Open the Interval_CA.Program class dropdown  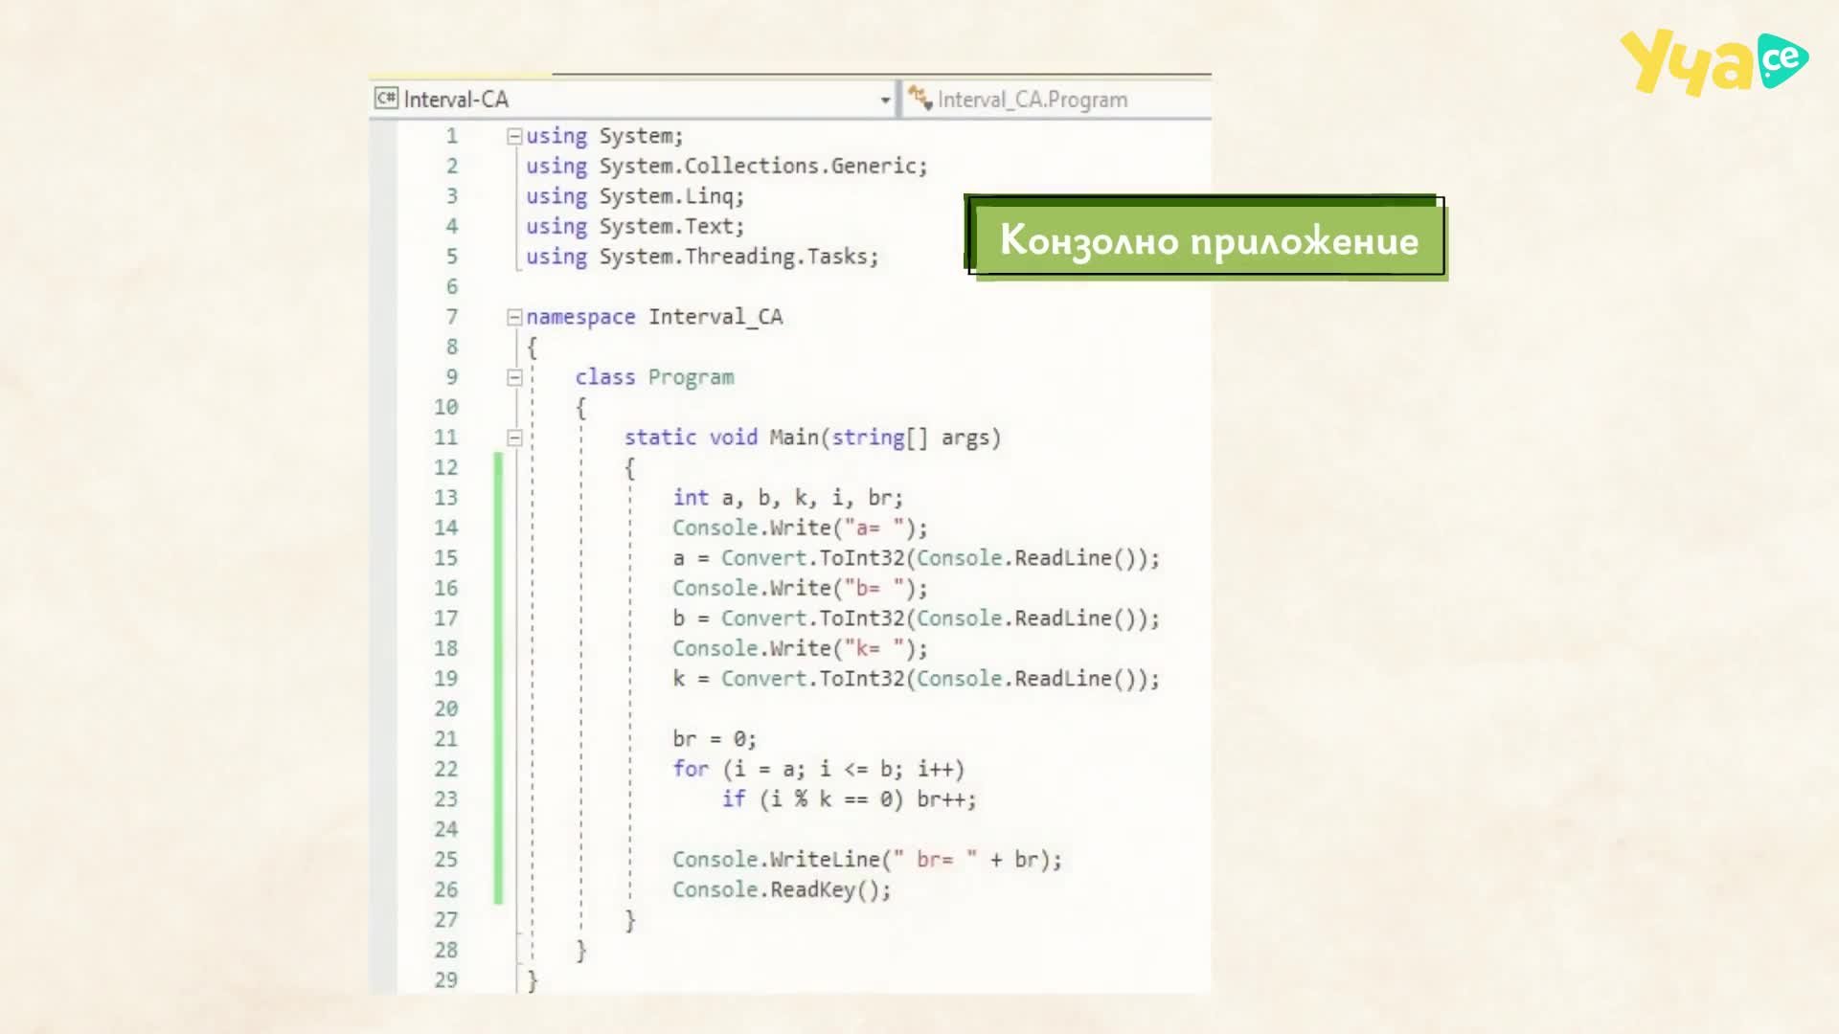coord(1057,100)
